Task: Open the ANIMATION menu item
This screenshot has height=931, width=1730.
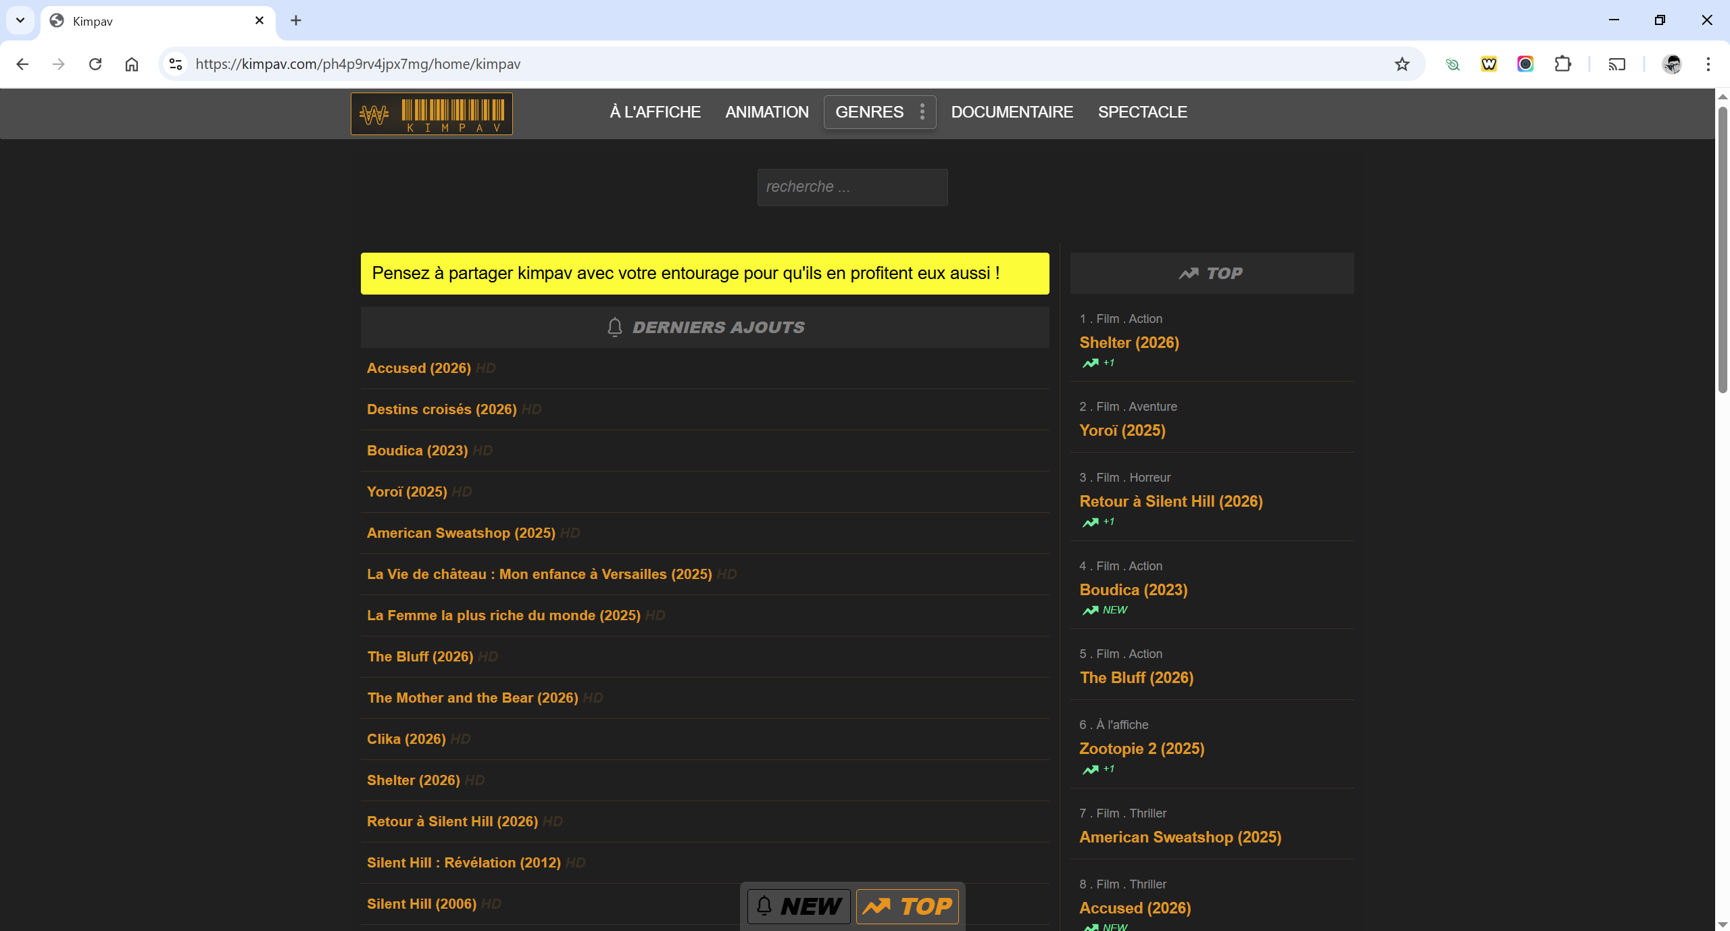Action: (767, 112)
